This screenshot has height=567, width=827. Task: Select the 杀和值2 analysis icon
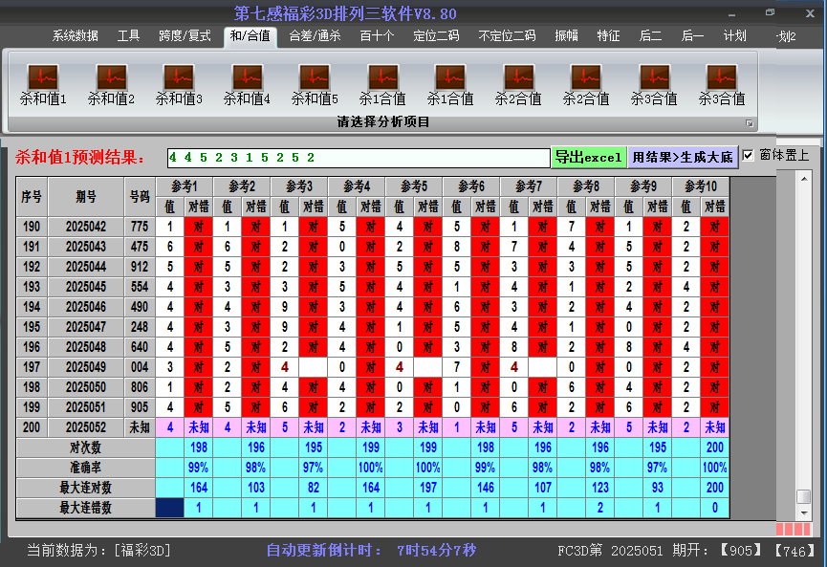[111, 84]
